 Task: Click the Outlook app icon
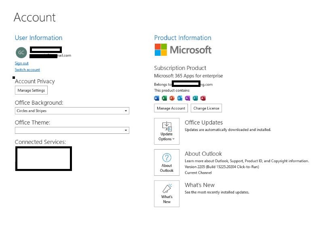(180, 98)
